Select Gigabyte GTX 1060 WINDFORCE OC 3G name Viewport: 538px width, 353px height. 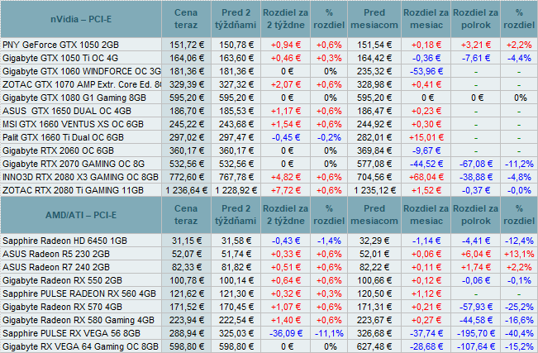82,71
